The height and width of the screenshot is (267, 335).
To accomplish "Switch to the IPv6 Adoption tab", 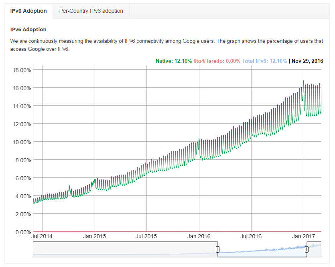I will tap(28, 11).
